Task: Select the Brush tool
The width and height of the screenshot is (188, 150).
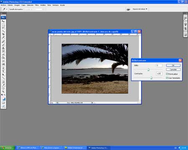Action: [3, 45]
